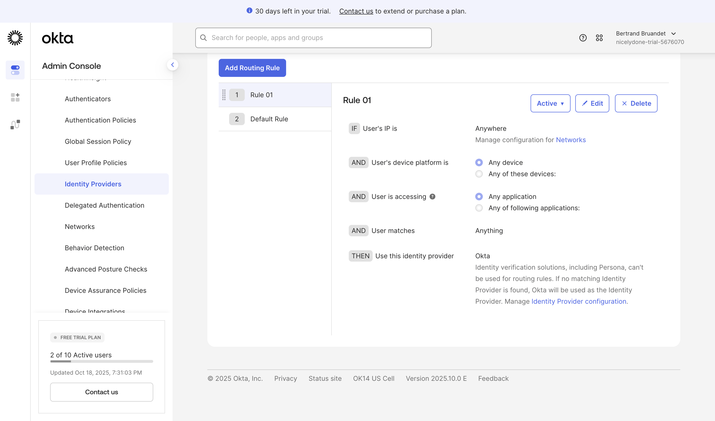Click the trial info icon in banner

point(249,11)
